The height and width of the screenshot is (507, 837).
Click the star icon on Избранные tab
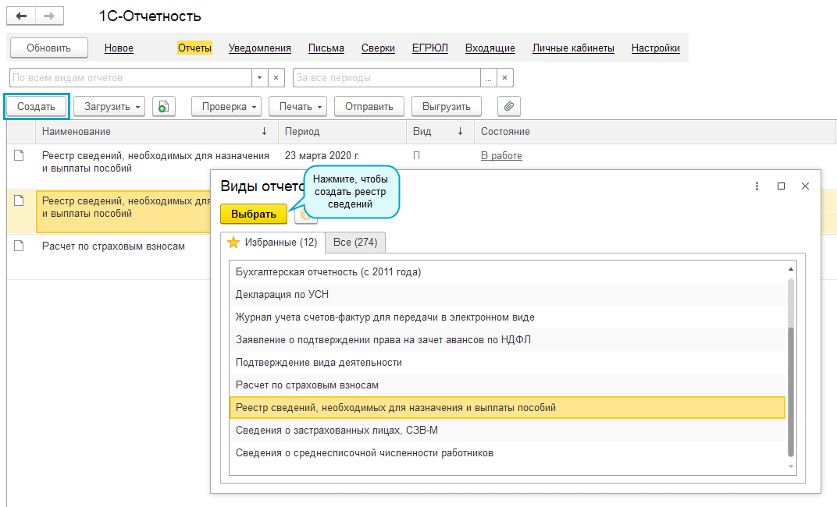tap(233, 243)
